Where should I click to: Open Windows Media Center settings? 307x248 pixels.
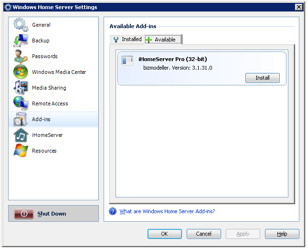(53, 72)
